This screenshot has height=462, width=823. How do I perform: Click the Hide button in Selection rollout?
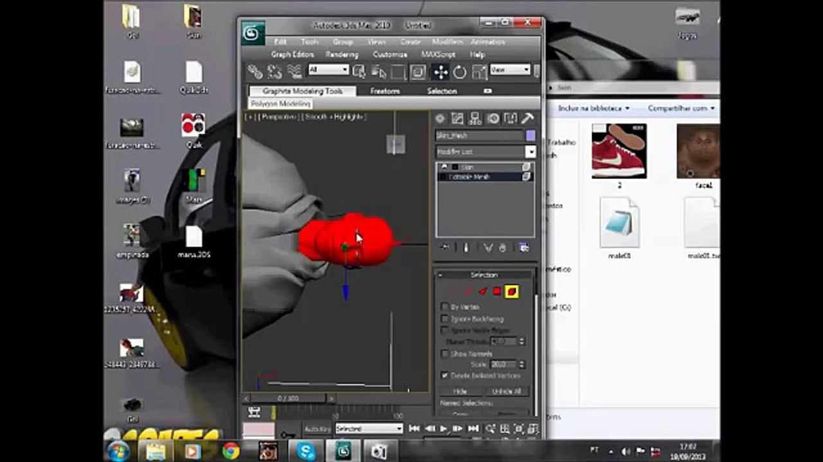(x=460, y=391)
